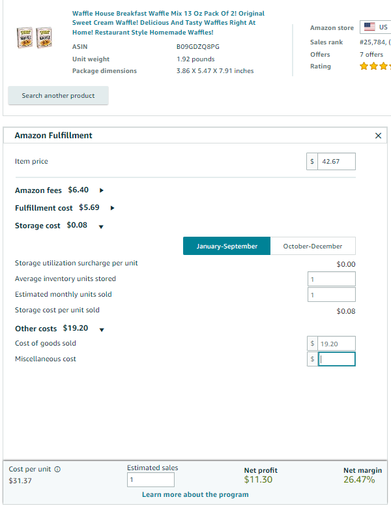The height and width of the screenshot is (508, 391).
Task: Open Learn more about the program link
Action: point(195,494)
